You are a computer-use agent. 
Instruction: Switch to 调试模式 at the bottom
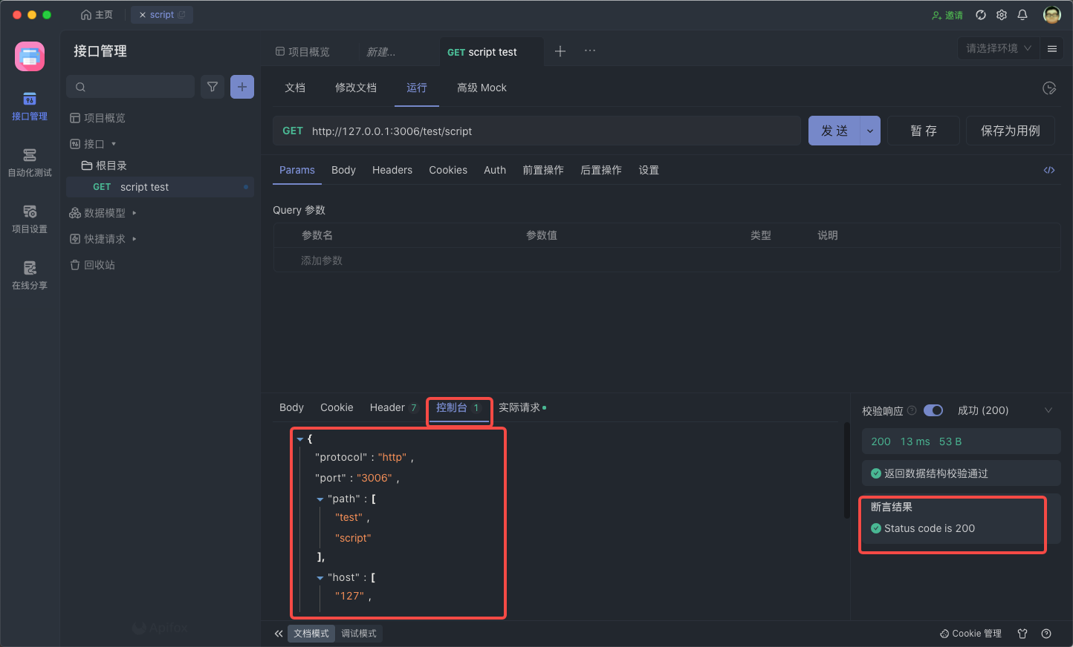(x=359, y=634)
